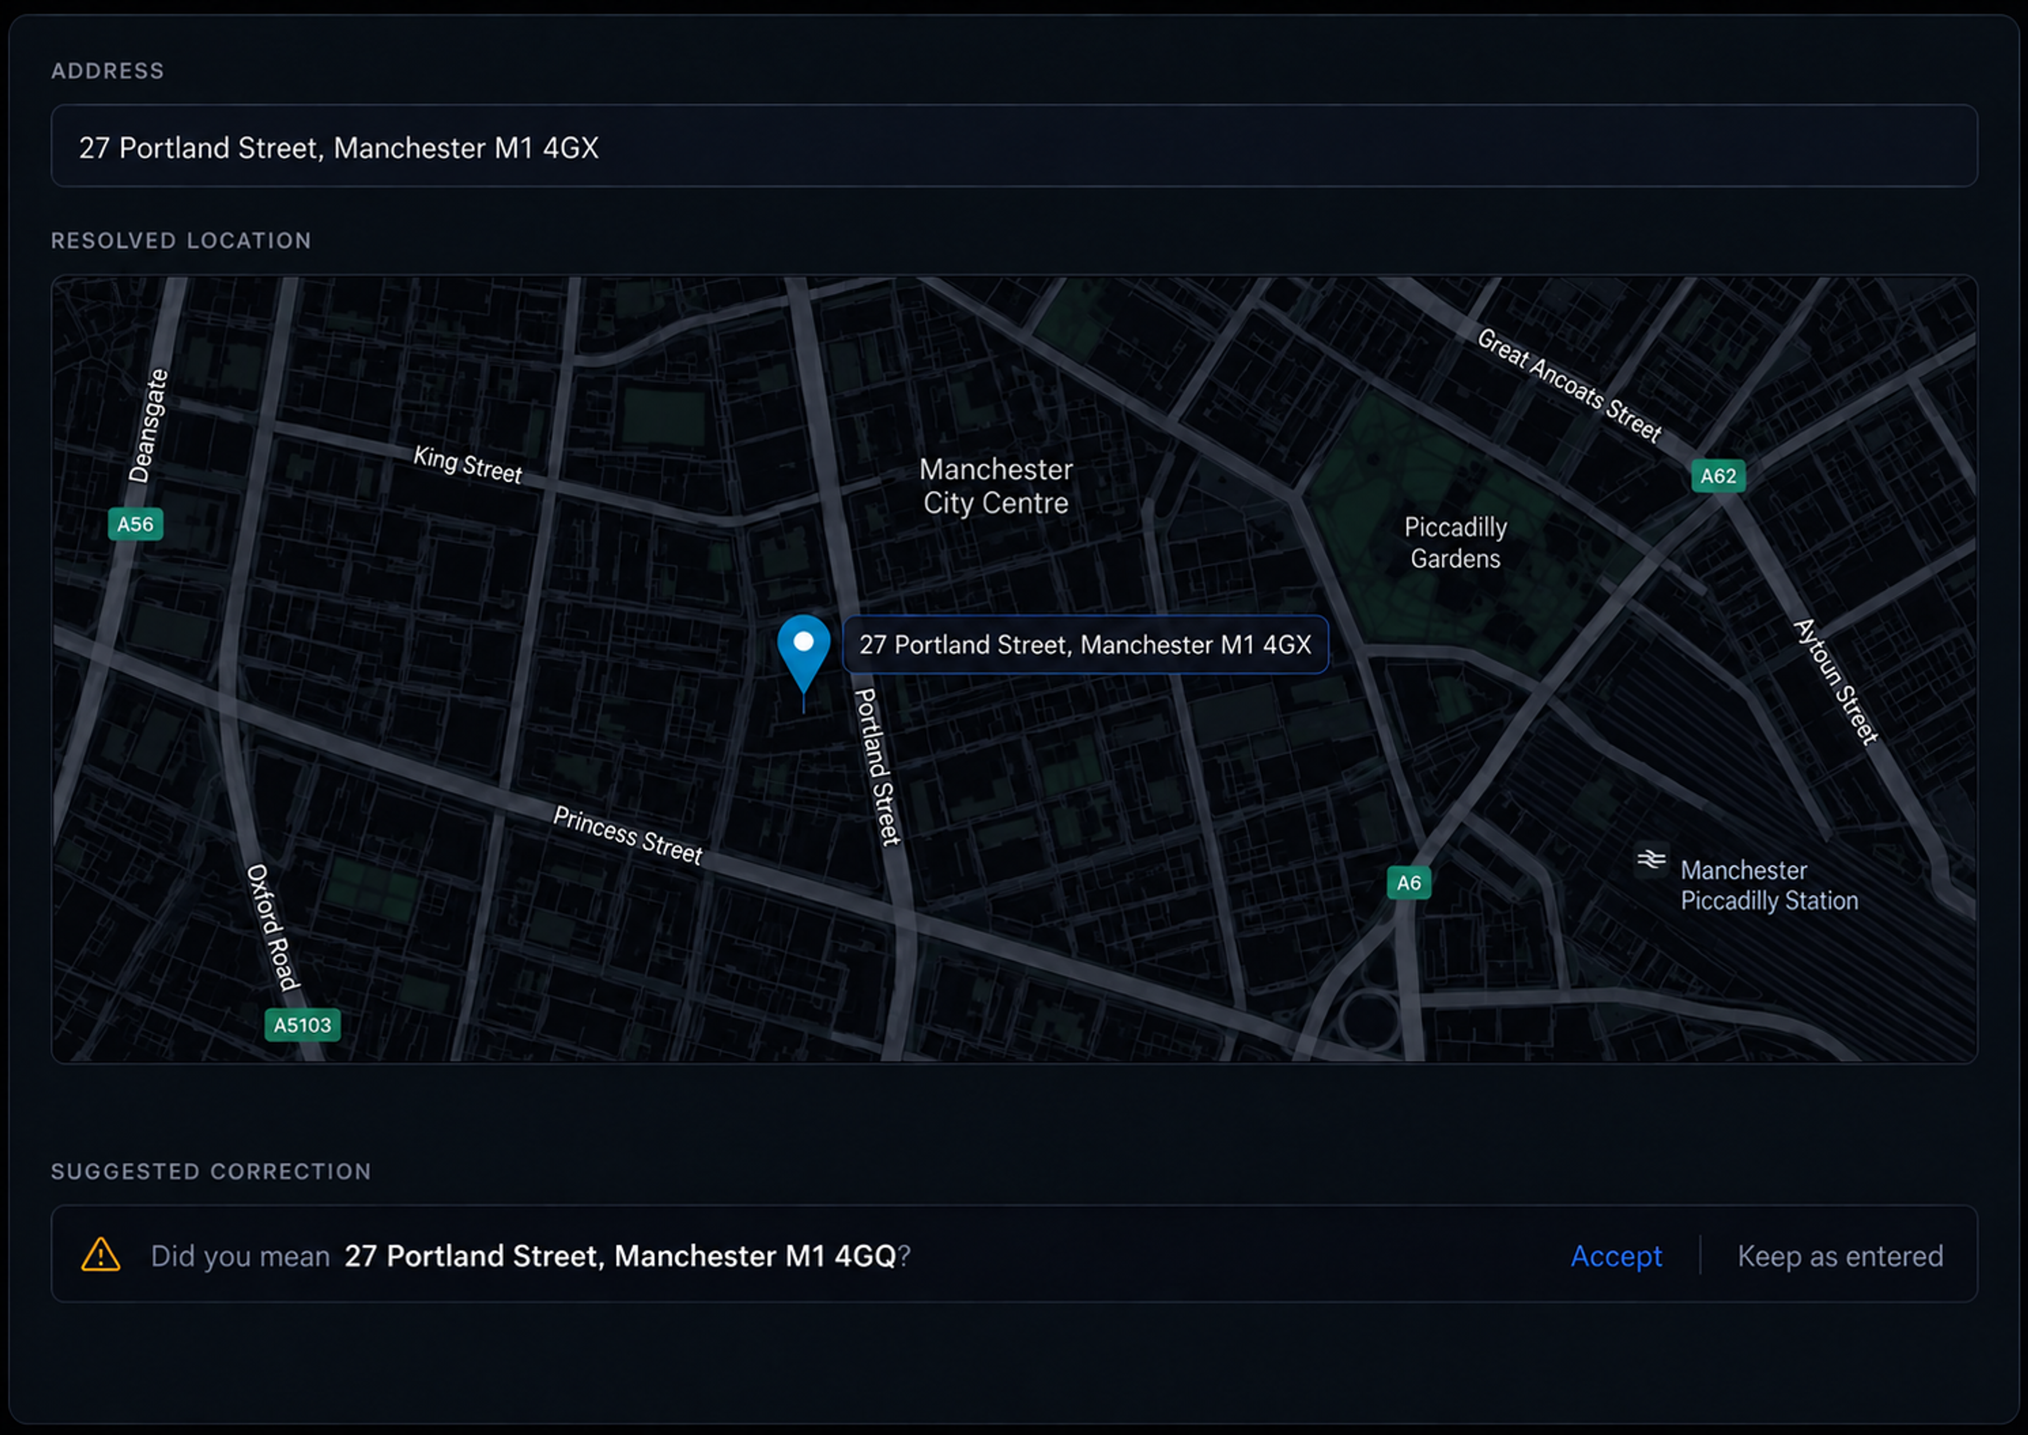
Task: Click the Address input field
Action: 1013,146
